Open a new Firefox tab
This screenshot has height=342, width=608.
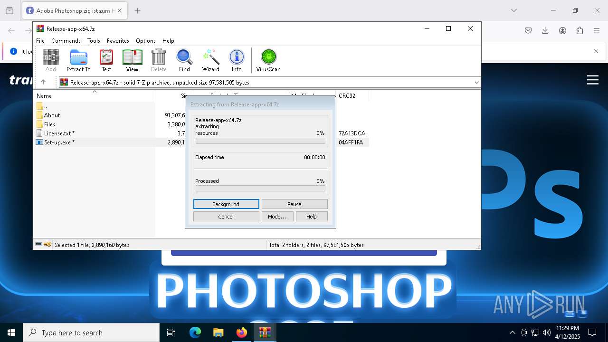click(138, 10)
